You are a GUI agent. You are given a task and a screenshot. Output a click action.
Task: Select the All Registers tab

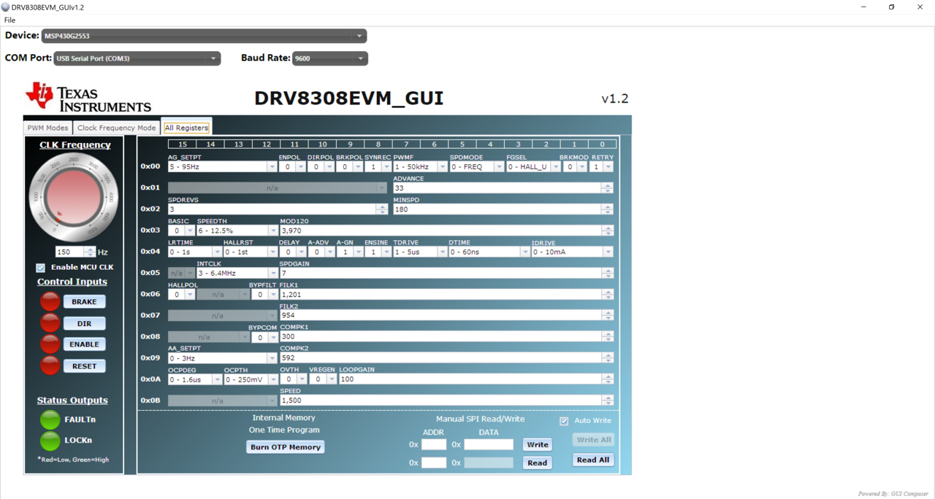click(186, 128)
